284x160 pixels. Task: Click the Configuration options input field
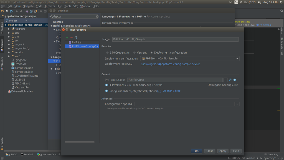coord(184,104)
